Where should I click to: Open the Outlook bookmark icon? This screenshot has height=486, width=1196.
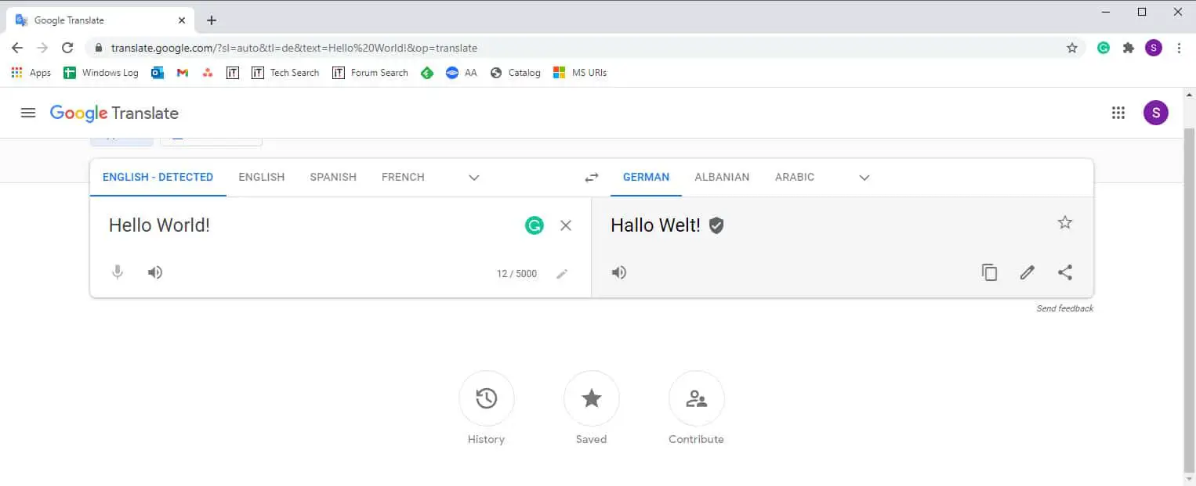point(158,73)
